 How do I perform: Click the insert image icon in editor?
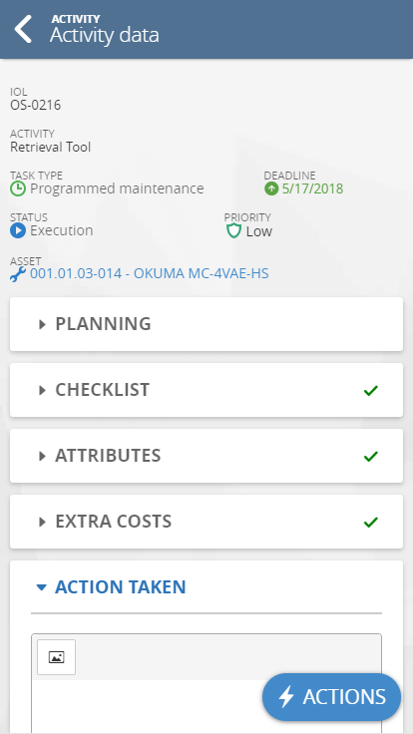point(56,657)
